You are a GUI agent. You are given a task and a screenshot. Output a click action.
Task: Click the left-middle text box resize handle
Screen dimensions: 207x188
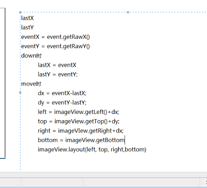pos(20,93)
